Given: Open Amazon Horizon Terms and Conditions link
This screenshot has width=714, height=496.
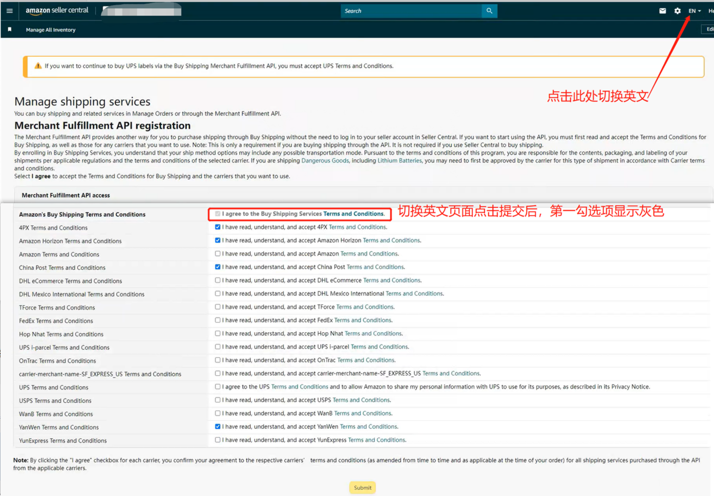Looking at the screenshot, I should [391, 240].
